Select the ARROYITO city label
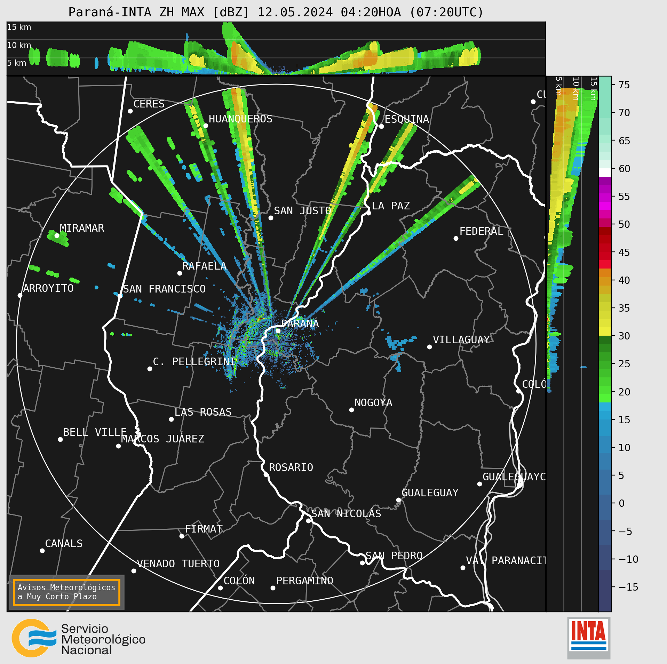The height and width of the screenshot is (664, 667). [48, 288]
